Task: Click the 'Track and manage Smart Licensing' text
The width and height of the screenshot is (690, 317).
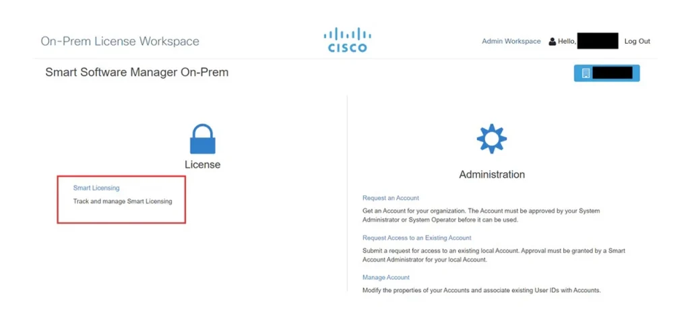Action: click(123, 201)
